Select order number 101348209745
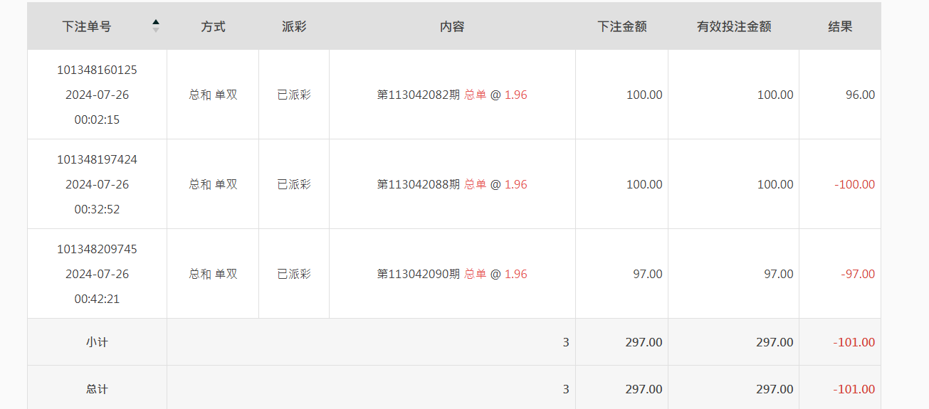The image size is (929, 409). click(97, 249)
